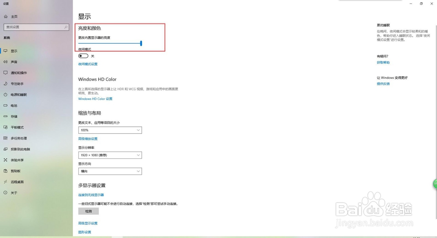The width and height of the screenshot is (437, 238).
Task: Open the Tablet mode (平板模式) icon
Action: click(6, 127)
